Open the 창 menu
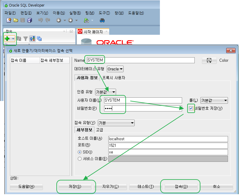240x196 pixels. (119, 13)
